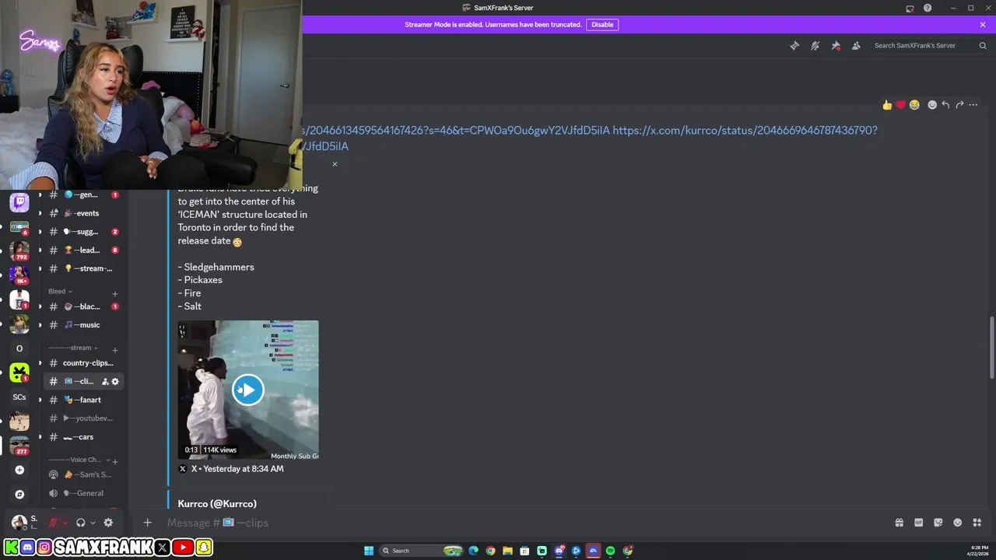Open the suggestions channel
The width and height of the screenshot is (996, 560).
click(83, 232)
